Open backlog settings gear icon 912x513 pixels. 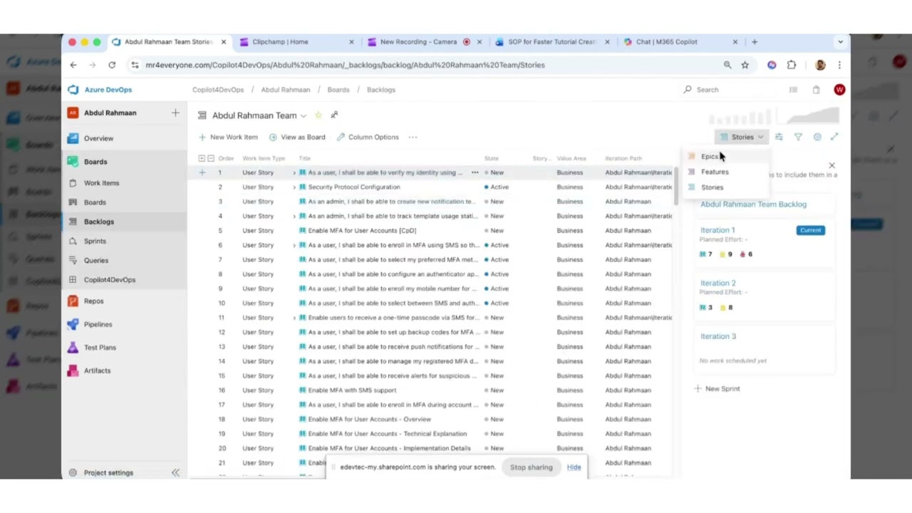pos(817,137)
